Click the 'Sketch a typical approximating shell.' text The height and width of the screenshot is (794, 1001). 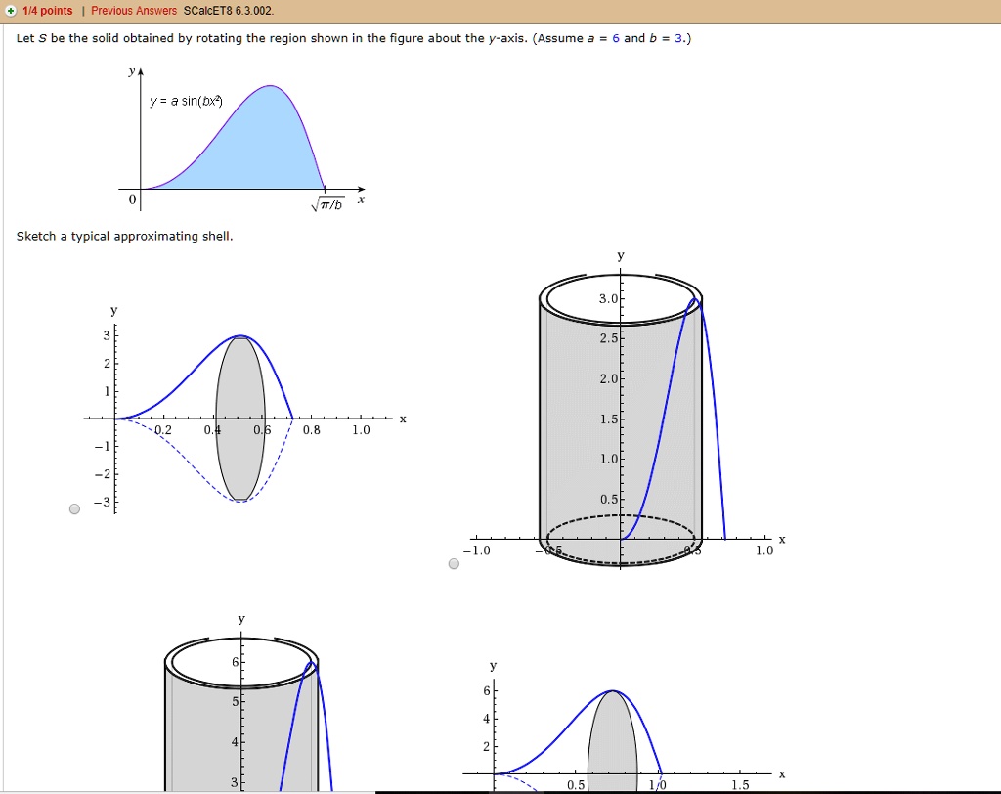124,237
